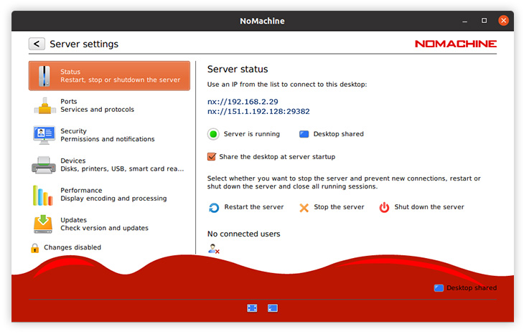Click the green Server is running indicator
This screenshot has height=334, width=524.
click(213, 134)
